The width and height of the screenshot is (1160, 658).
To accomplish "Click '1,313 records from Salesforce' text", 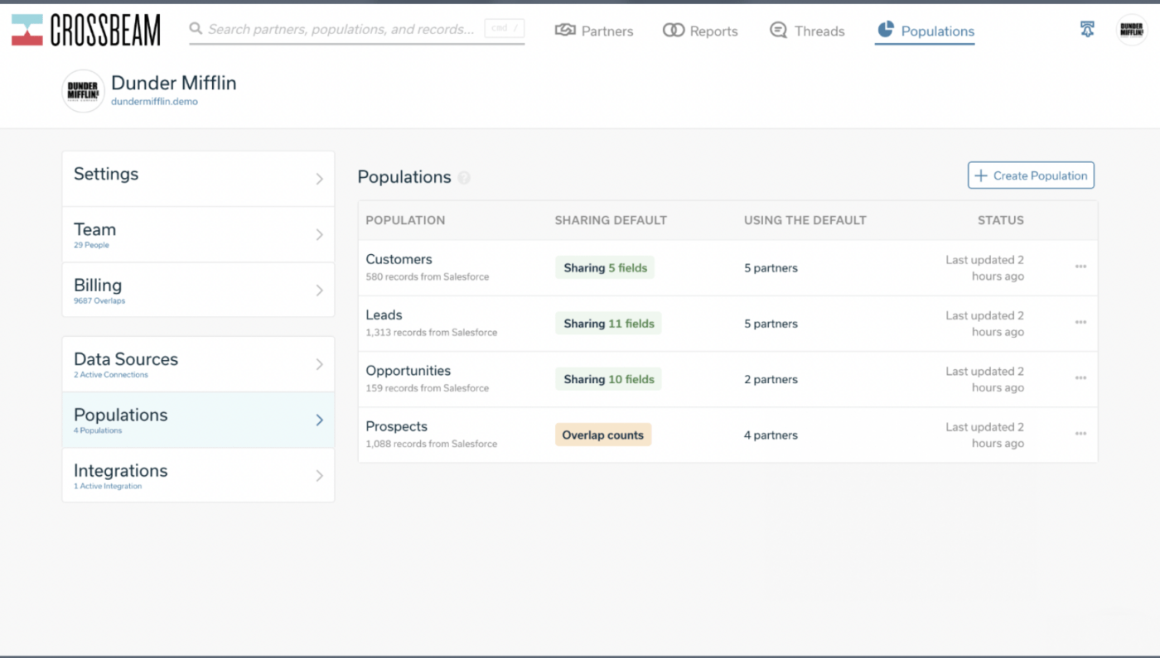I will 432,333.
